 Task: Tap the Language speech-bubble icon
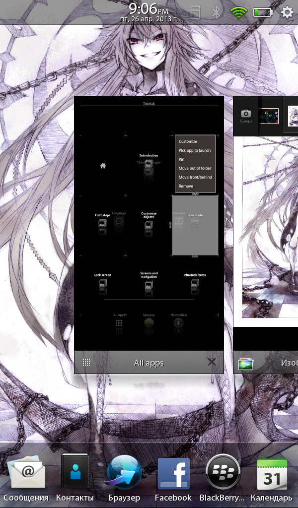tap(119, 221)
